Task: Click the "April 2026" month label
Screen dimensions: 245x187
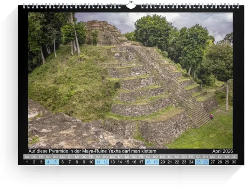Action: click(222, 151)
